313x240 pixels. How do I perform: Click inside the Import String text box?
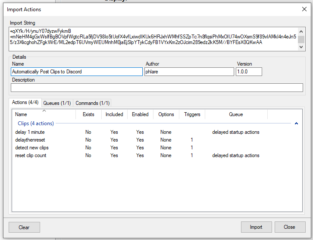tap(153, 39)
